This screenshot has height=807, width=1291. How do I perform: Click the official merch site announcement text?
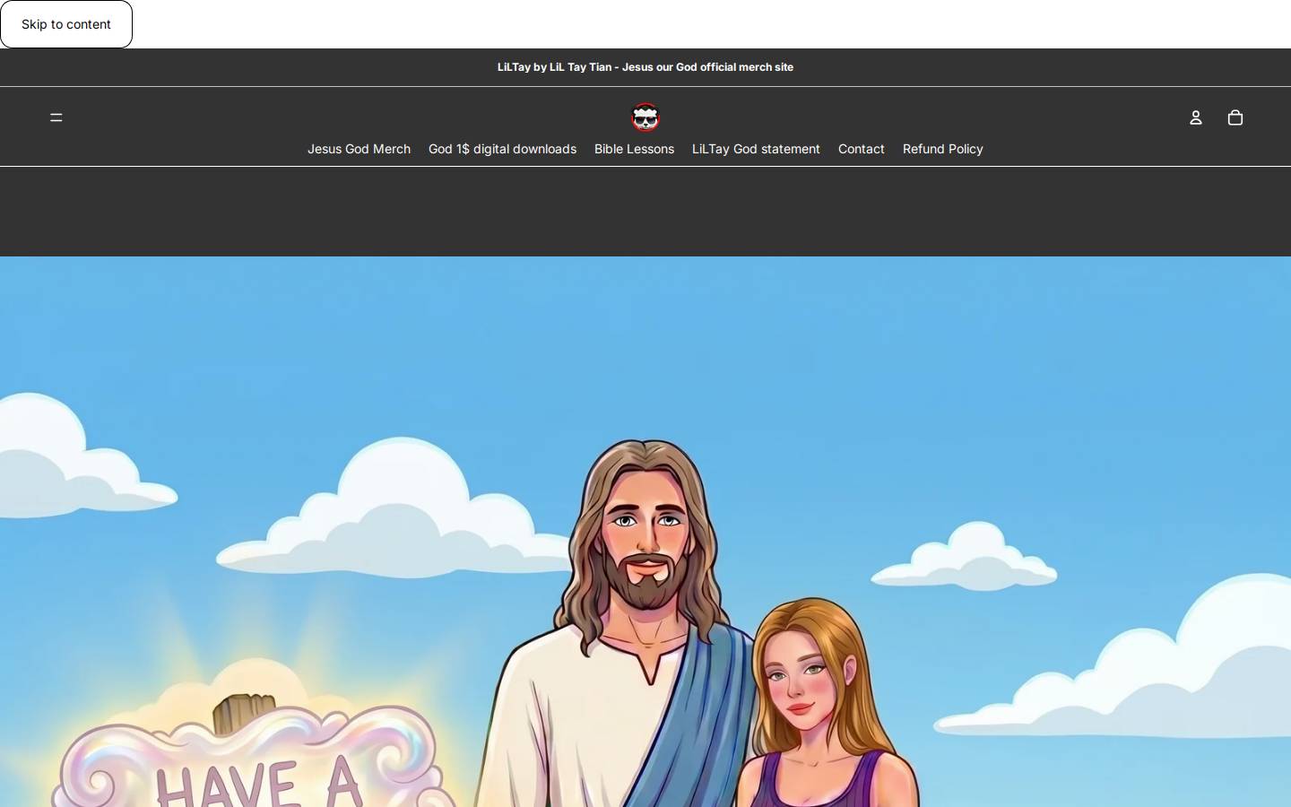(x=645, y=67)
